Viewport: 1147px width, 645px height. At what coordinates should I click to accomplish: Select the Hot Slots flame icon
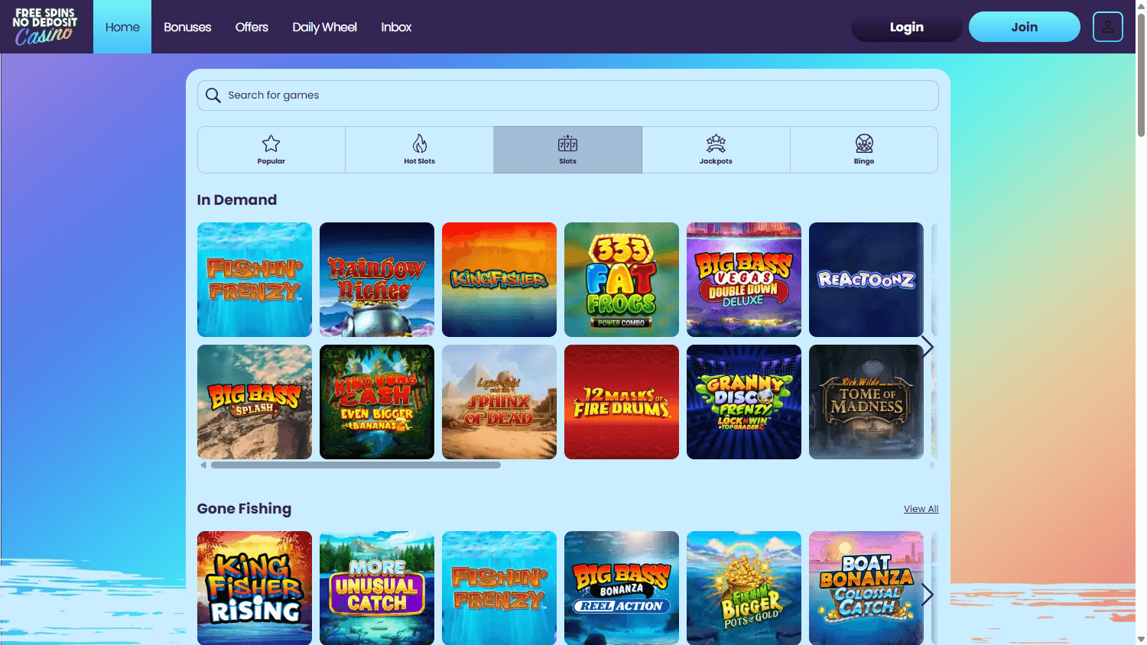(x=419, y=142)
